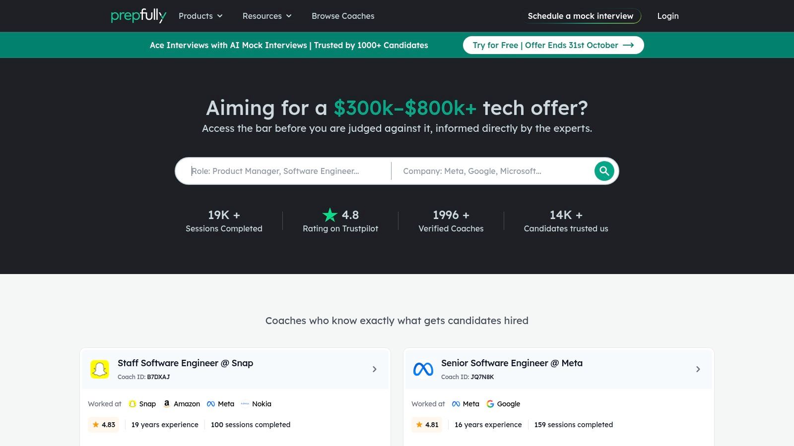Screen dimensions: 794x446
Task: Click Staff Software Engineer @ Snap title
Action: pos(186,363)
